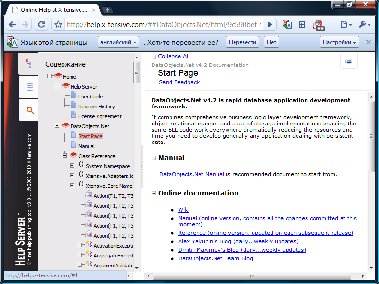The width and height of the screenshot is (379, 284).
Task: Expand the ActivationException tree node
Action: (80, 245)
